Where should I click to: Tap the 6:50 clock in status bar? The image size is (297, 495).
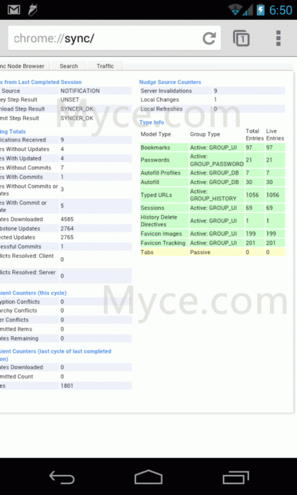click(281, 10)
